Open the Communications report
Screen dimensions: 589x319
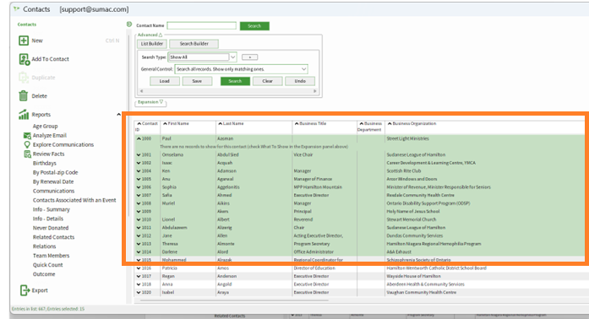tap(53, 191)
